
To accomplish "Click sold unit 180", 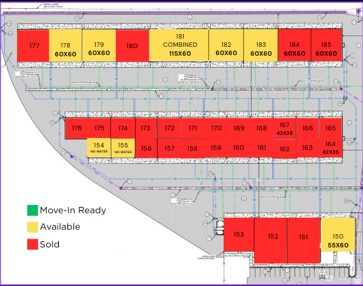I will (x=132, y=46).
